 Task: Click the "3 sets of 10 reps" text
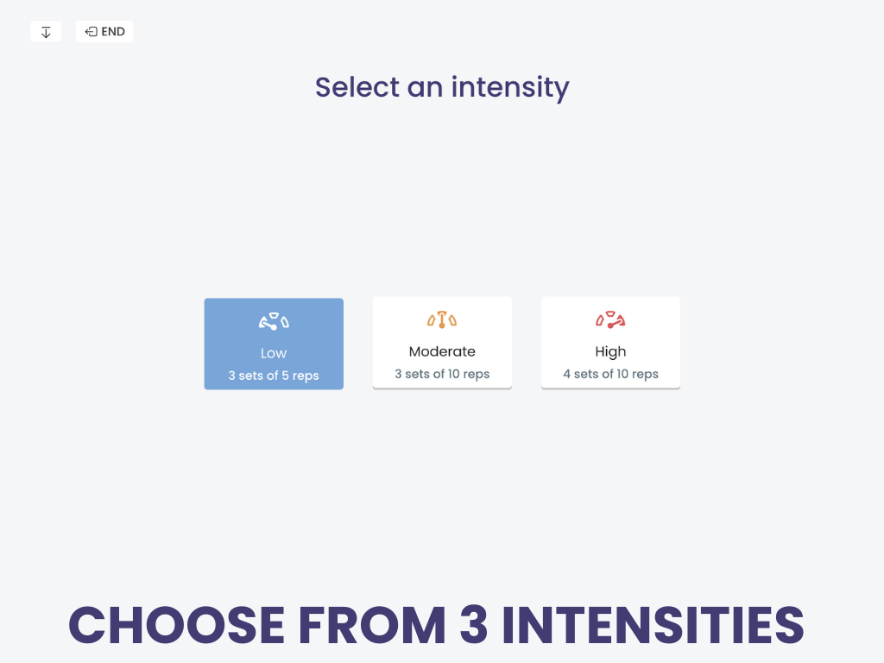[x=442, y=374]
